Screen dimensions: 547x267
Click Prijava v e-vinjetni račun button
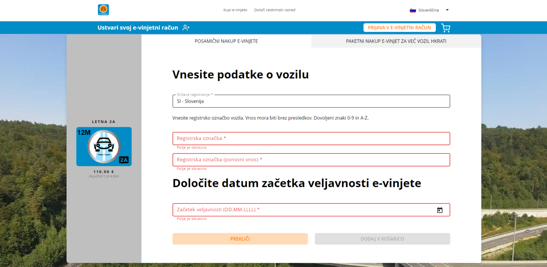pos(400,28)
